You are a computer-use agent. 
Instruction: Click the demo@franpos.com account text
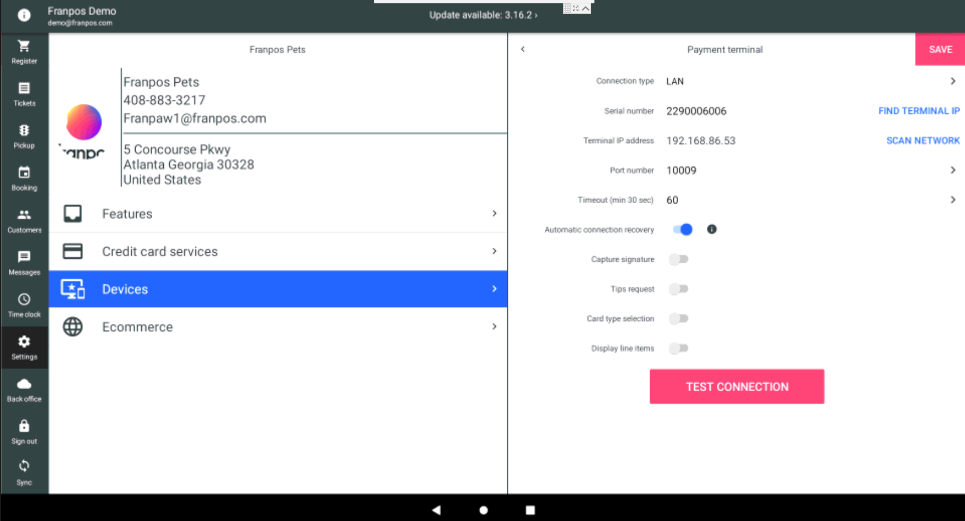80,23
